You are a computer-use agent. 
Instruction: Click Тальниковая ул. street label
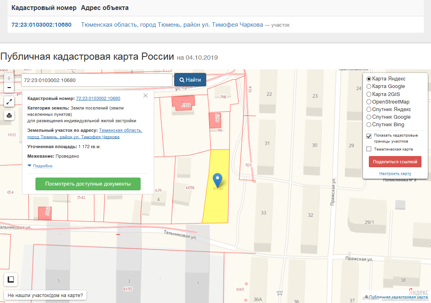point(180,235)
